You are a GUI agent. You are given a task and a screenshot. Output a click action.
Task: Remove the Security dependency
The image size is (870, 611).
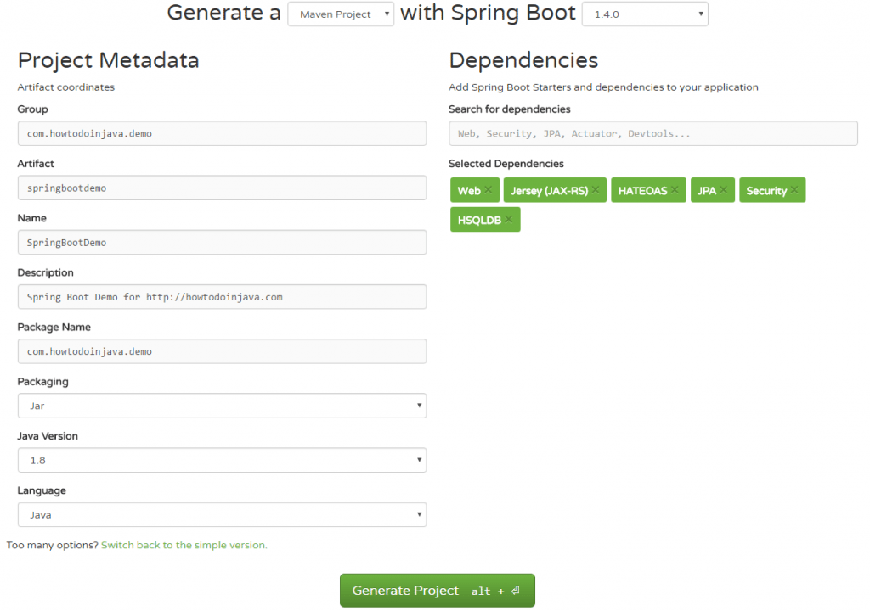tap(794, 189)
